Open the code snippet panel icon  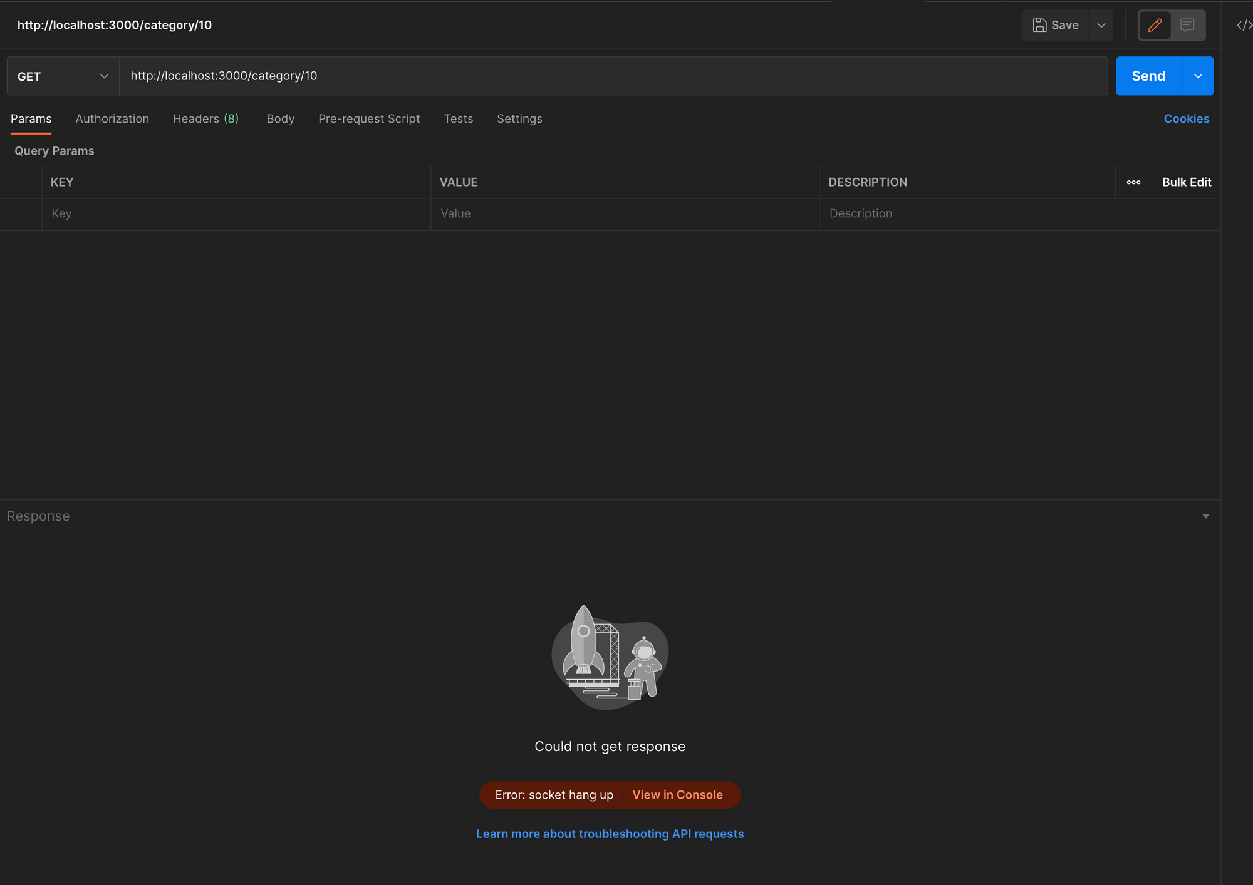click(x=1244, y=25)
